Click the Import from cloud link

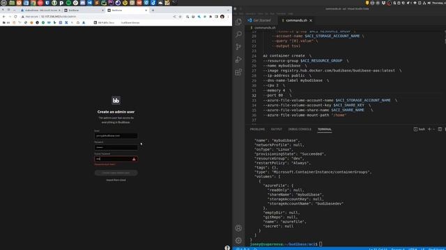tap(116, 180)
